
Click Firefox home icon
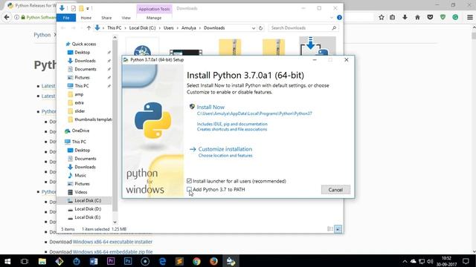pos(417,18)
